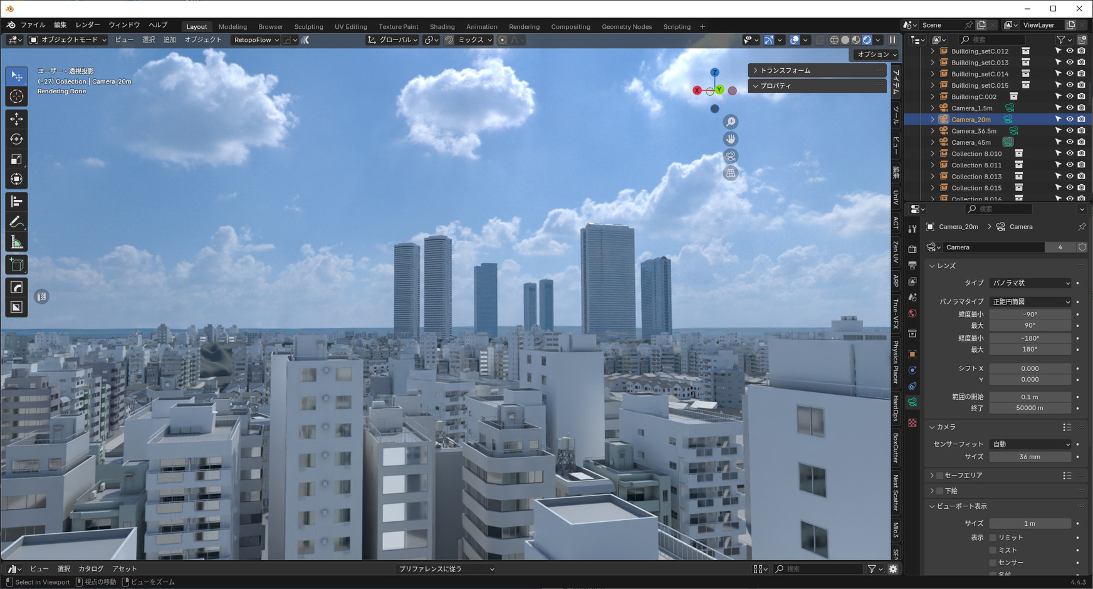The height and width of the screenshot is (589, 1093).
Task: Add a new workspace with plus button
Action: coord(702,27)
